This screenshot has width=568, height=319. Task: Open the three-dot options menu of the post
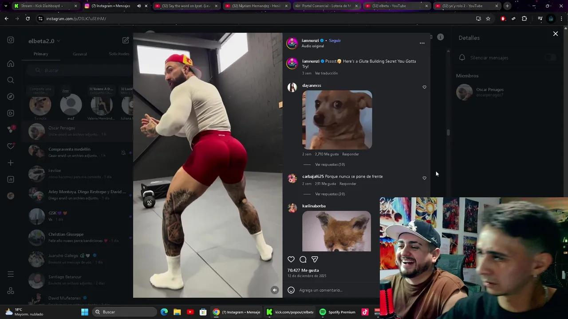click(x=422, y=43)
